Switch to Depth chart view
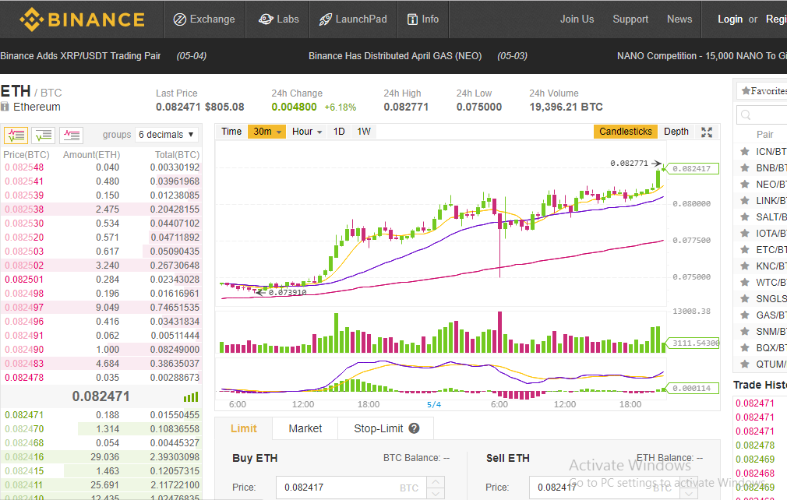 click(x=676, y=132)
